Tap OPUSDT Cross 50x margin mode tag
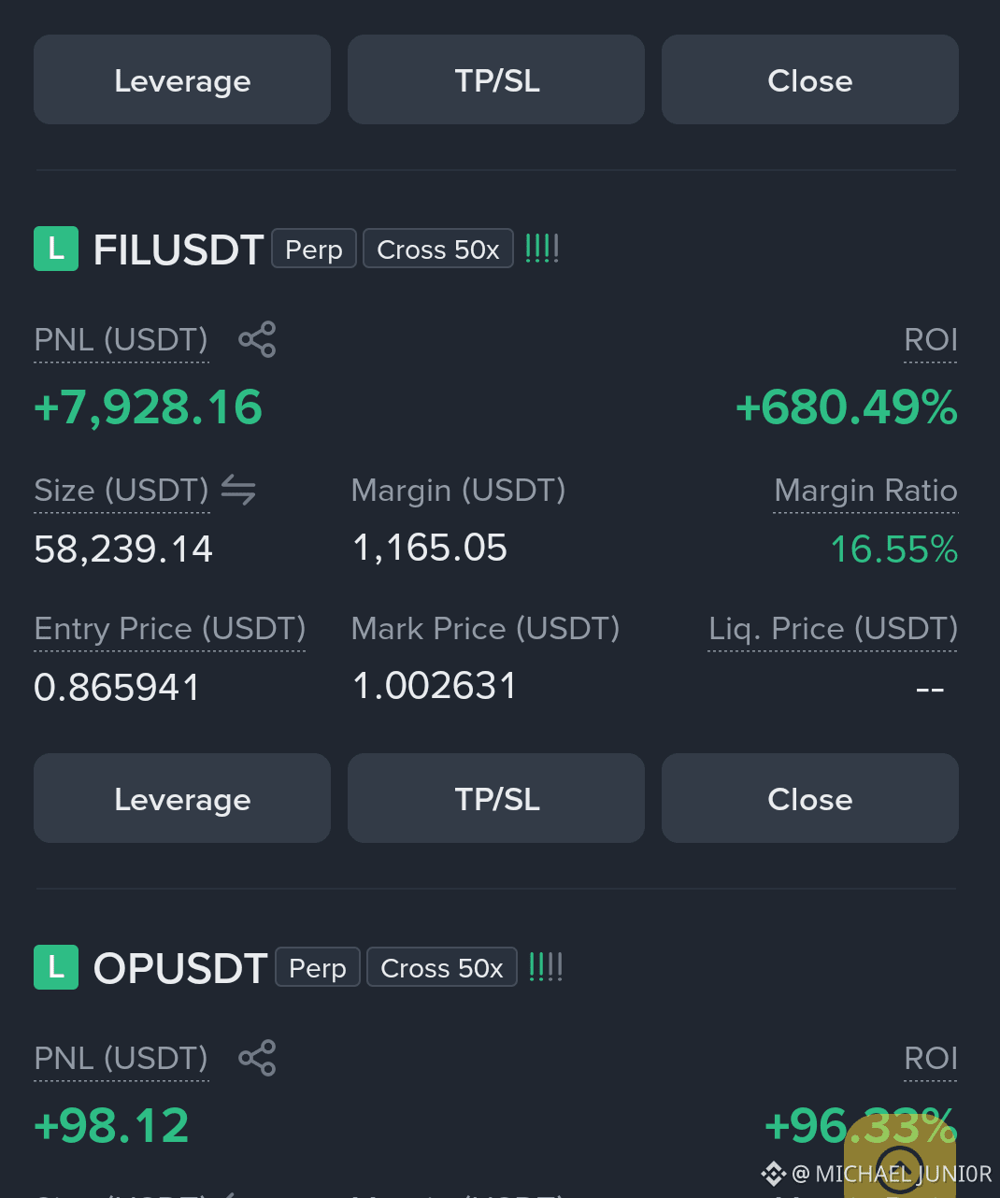The height and width of the screenshot is (1198, 1000). (x=442, y=967)
